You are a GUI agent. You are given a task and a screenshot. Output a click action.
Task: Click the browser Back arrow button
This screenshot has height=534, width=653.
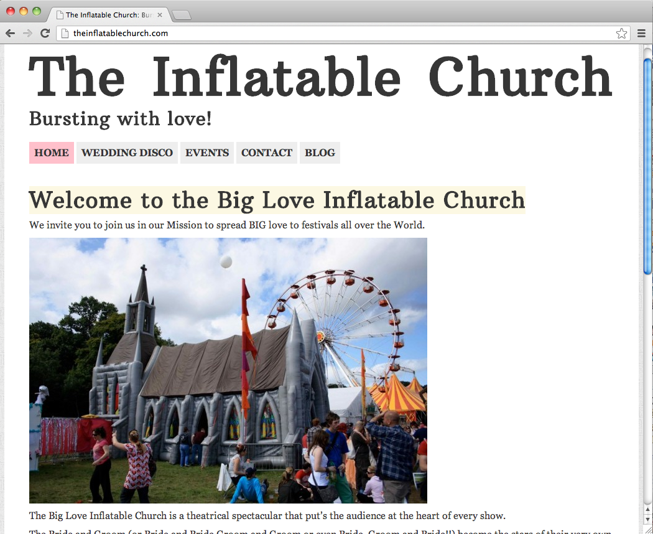click(10, 34)
